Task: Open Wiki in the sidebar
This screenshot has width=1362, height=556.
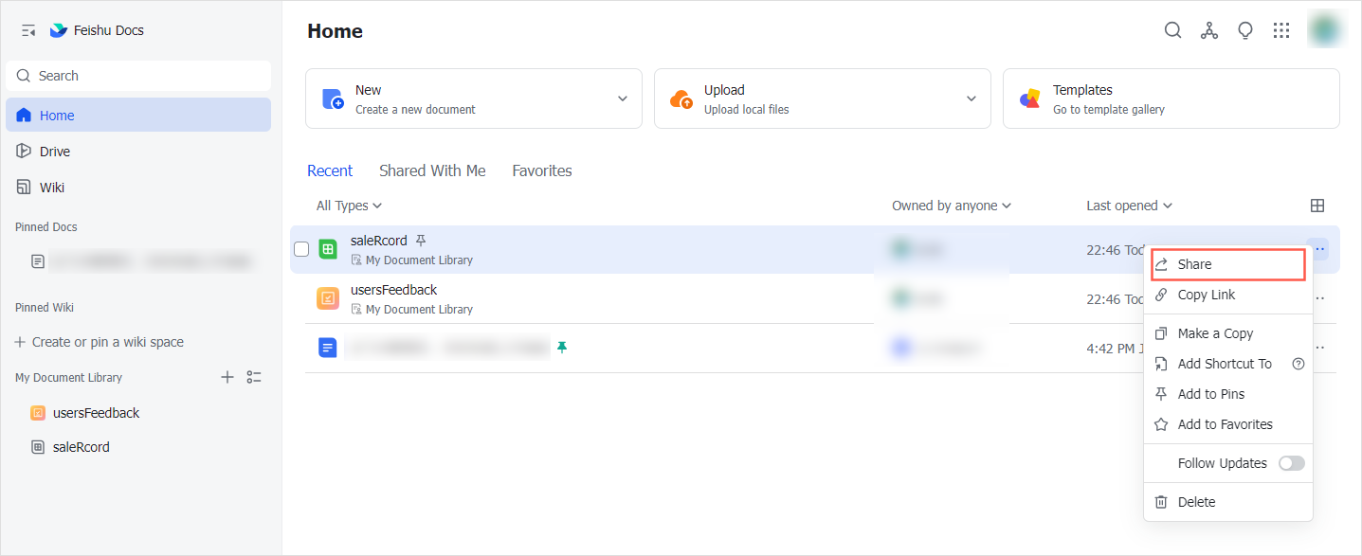Action: point(138,187)
